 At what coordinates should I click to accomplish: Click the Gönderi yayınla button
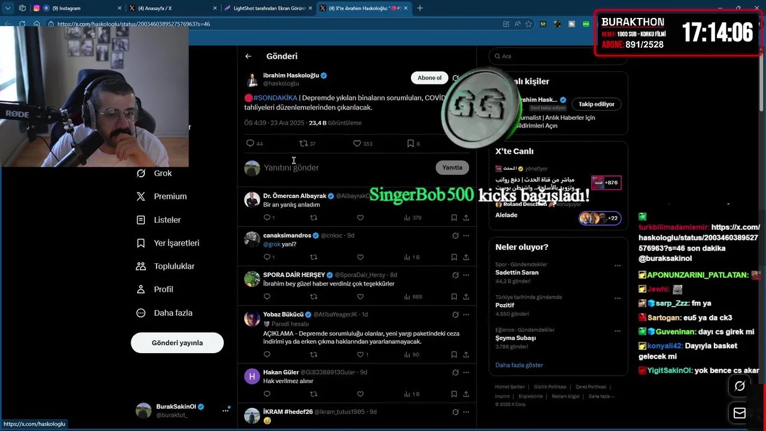point(177,343)
